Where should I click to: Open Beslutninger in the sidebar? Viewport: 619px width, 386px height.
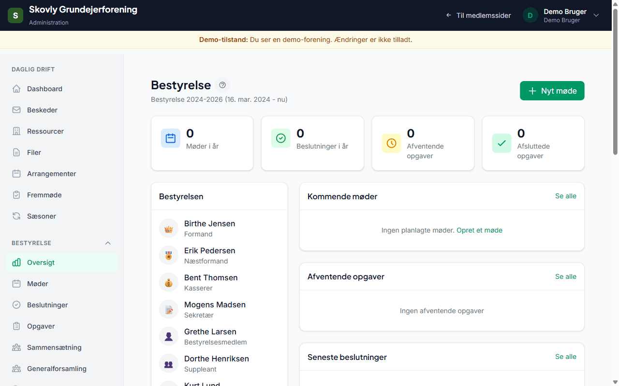pos(62,305)
